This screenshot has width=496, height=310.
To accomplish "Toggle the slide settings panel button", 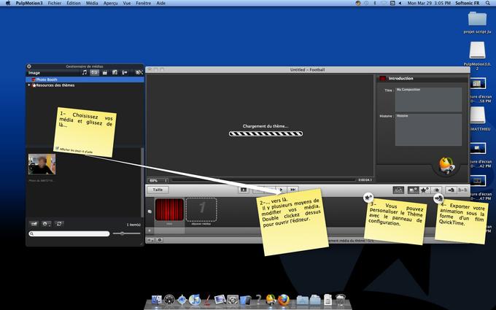I will tap(413, 190).
